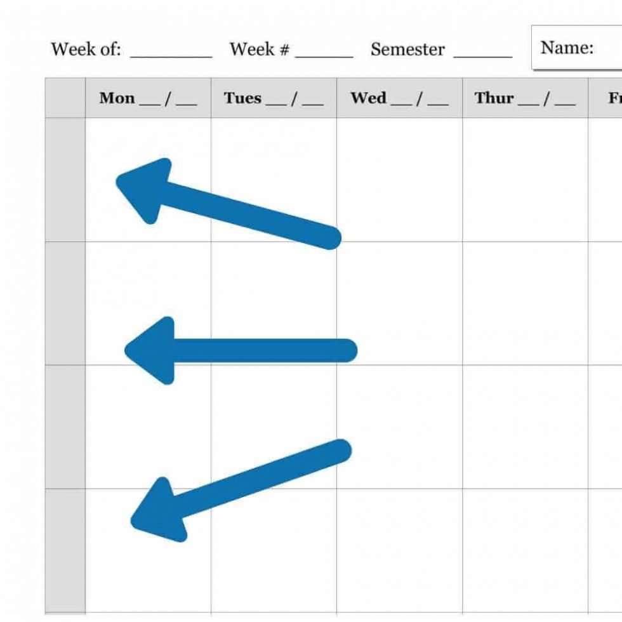Select the Tues column header
This screenshot has height=622, width=622.
pyautogui.click(x=242, y=98)
